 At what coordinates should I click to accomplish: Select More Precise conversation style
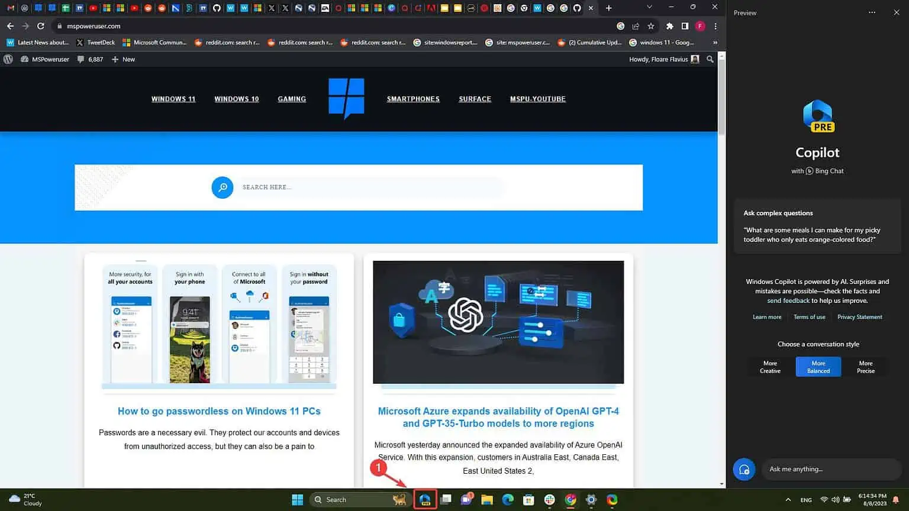[x=866, y=367]
